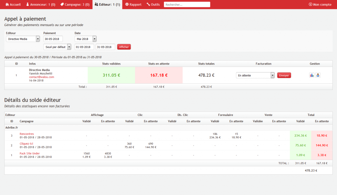Click the Advibe.fr group row
Screen dimensions: 337x195
[x=168, y=127]
